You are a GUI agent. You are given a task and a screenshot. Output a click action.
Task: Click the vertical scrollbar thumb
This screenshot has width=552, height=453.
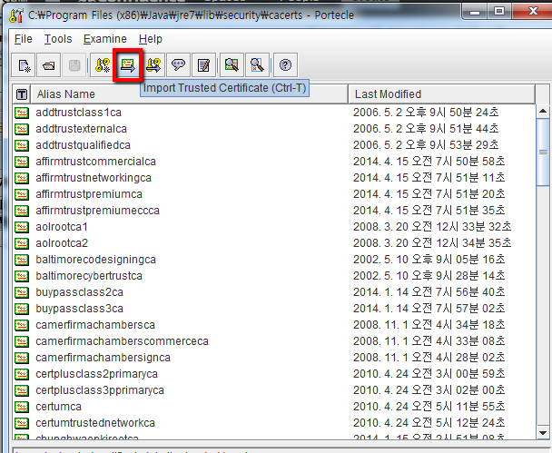(x=543, y=152)
